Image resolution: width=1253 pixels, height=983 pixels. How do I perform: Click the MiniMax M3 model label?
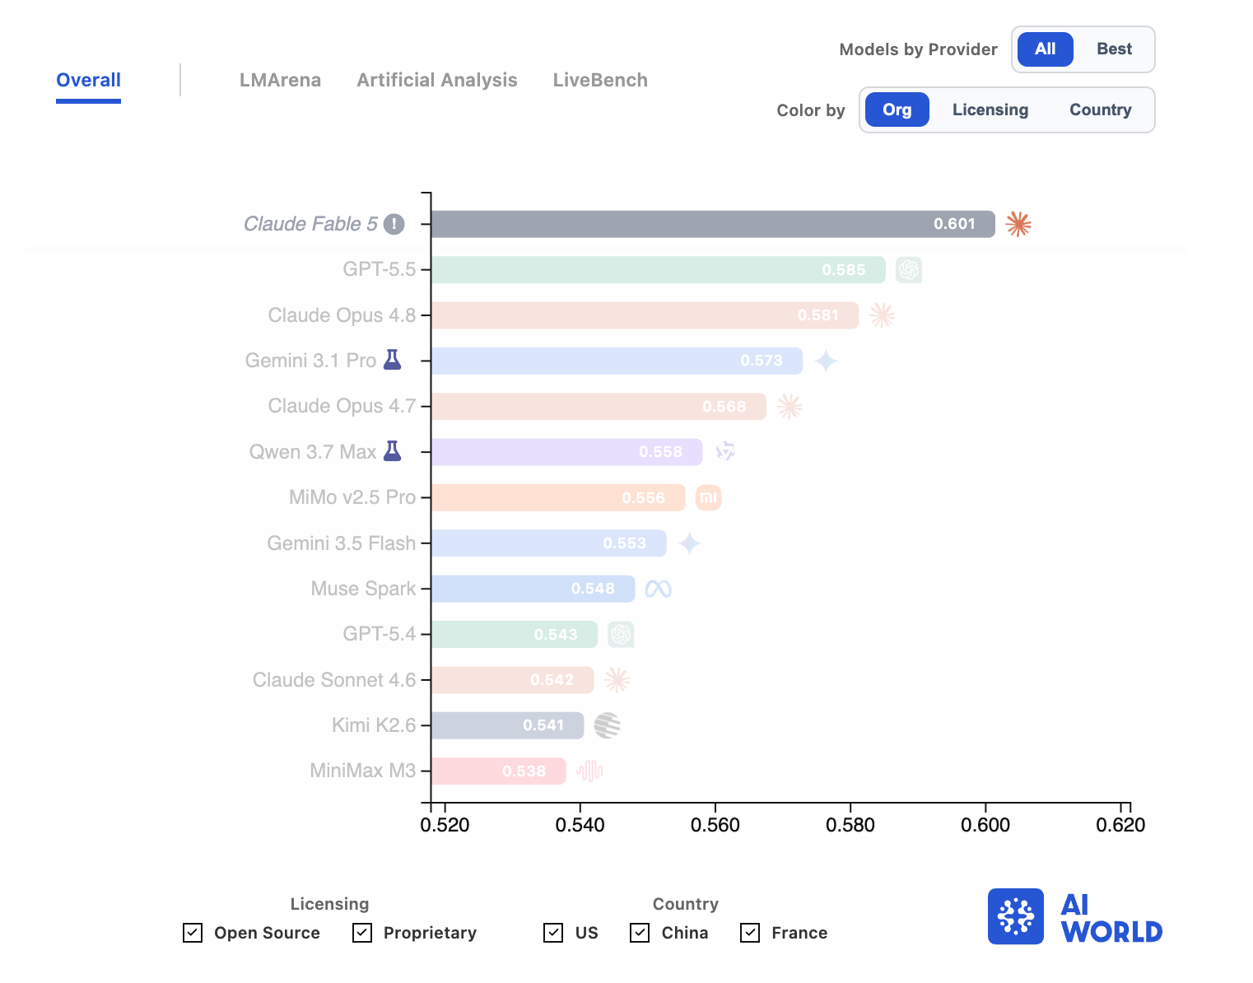(363, 771)
